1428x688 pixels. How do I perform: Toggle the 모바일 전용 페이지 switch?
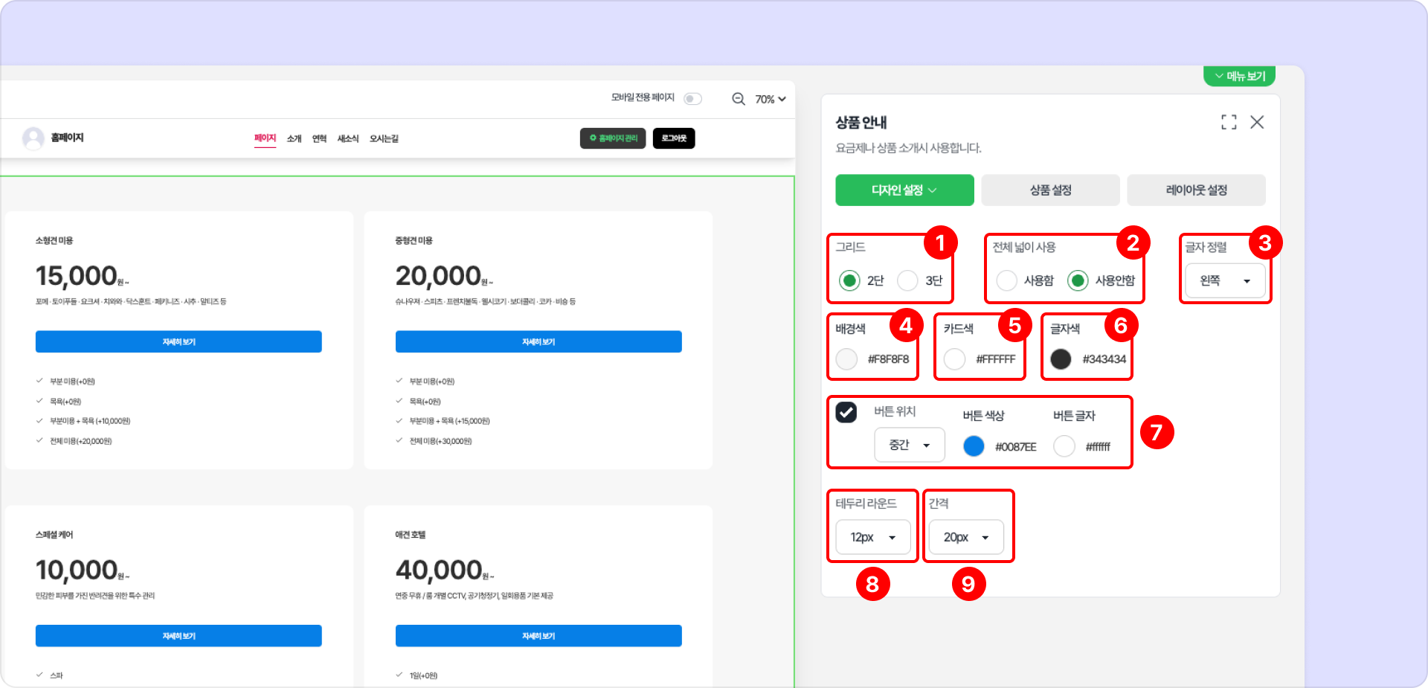tap(692, 99)
